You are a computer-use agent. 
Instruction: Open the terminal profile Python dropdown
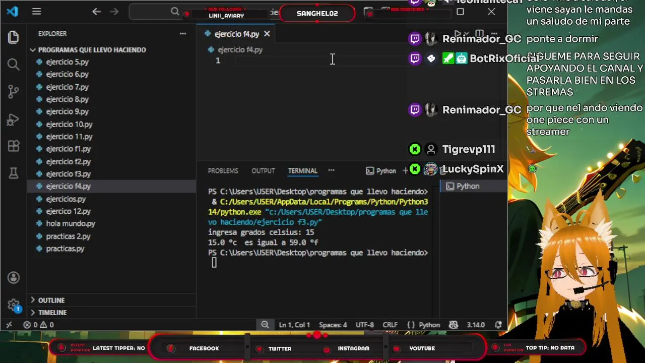click(x=381, y=170)
